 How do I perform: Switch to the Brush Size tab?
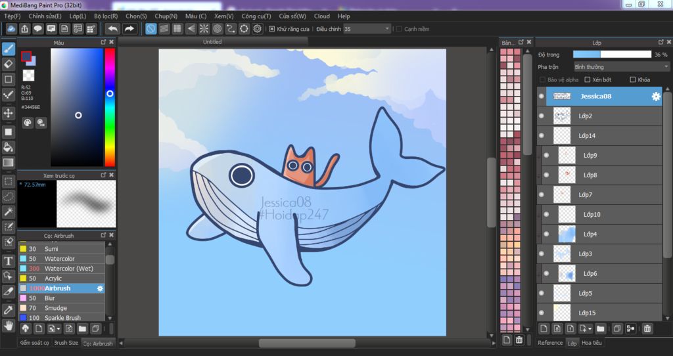coord(66,343)
